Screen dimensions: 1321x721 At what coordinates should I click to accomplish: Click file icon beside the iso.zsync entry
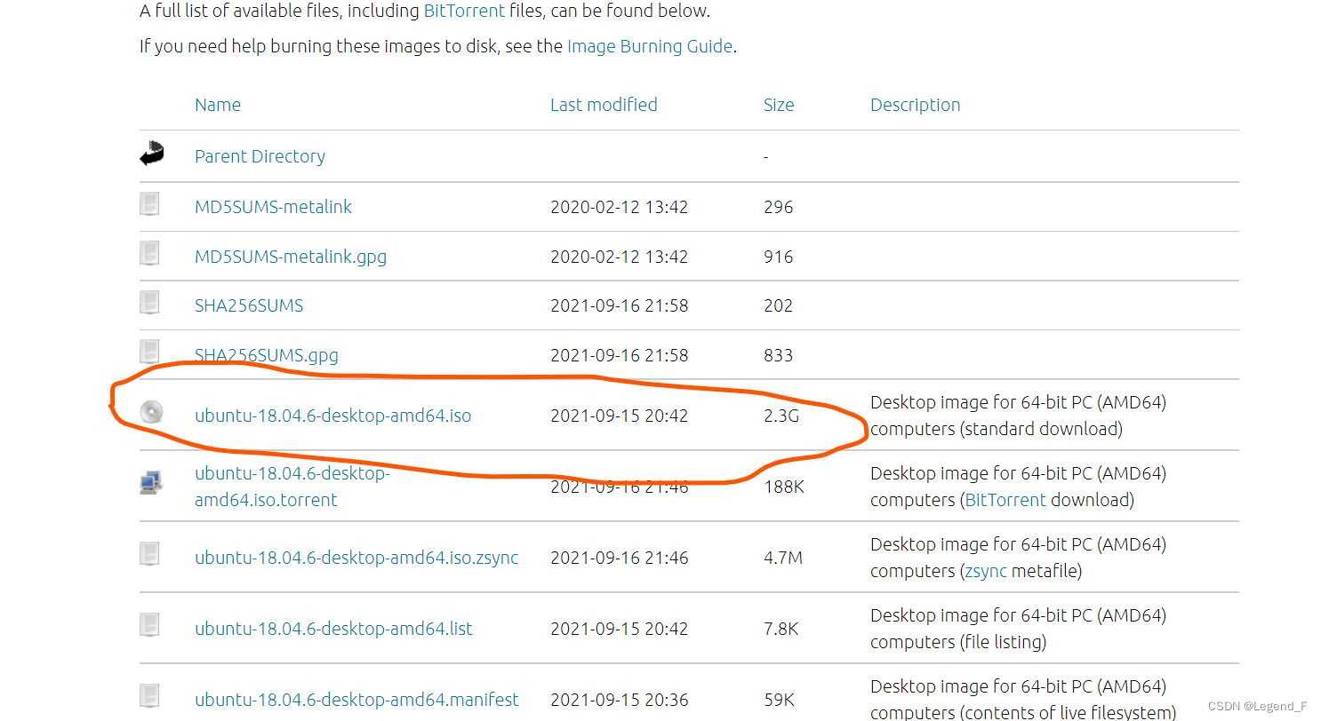pos(149,554)
